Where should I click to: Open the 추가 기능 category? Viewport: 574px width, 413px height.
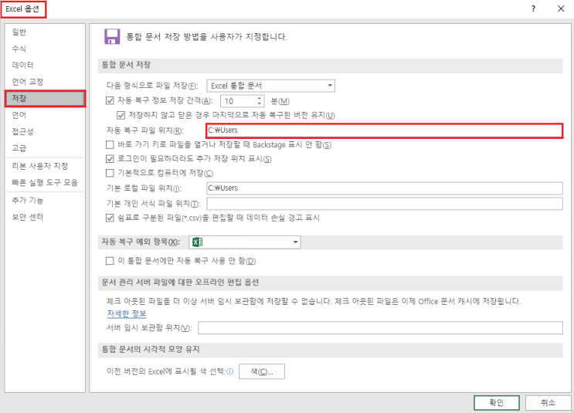(x=45, y=201)
